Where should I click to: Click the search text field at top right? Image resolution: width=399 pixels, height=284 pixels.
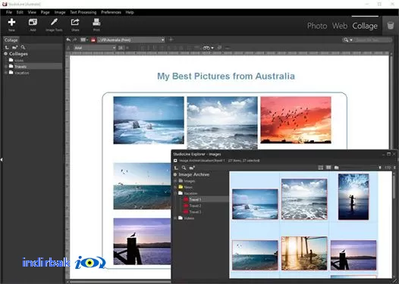[x=372, y=40]
